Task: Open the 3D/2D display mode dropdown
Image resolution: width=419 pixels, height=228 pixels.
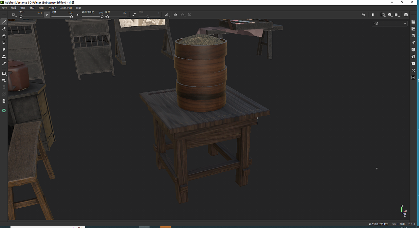Action: pos(390,15)
